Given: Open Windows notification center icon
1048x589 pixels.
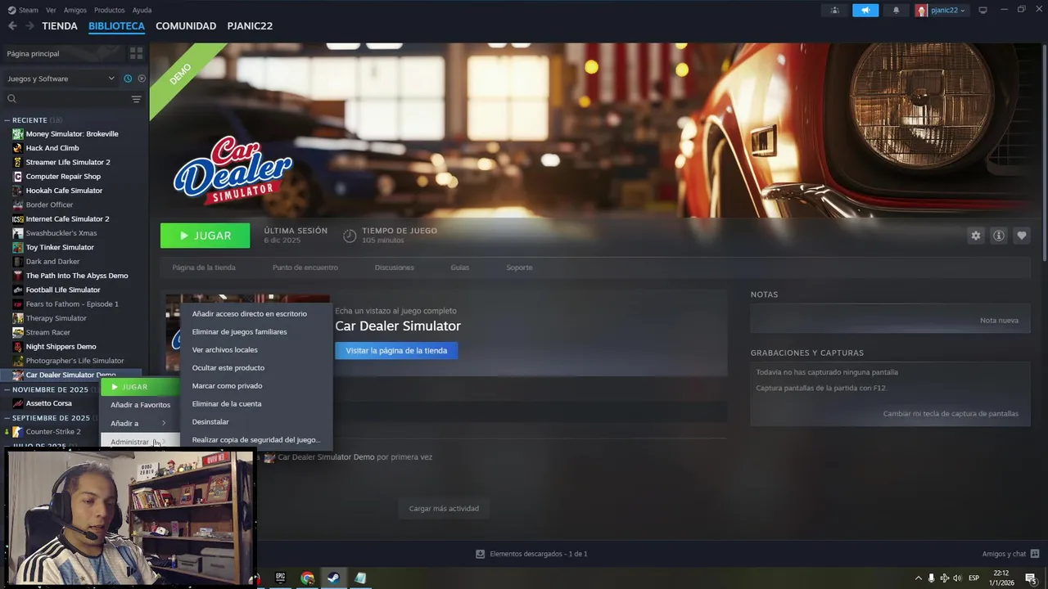Looking at the screenshot, I should (1031, 578).
